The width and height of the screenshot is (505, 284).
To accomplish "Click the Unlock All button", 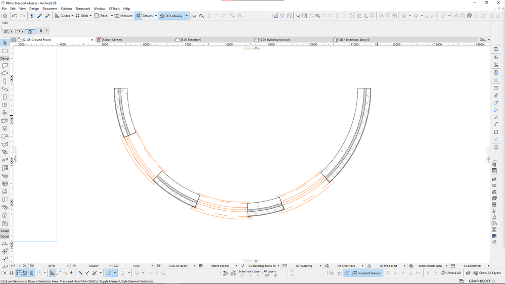I will (450, 273).
